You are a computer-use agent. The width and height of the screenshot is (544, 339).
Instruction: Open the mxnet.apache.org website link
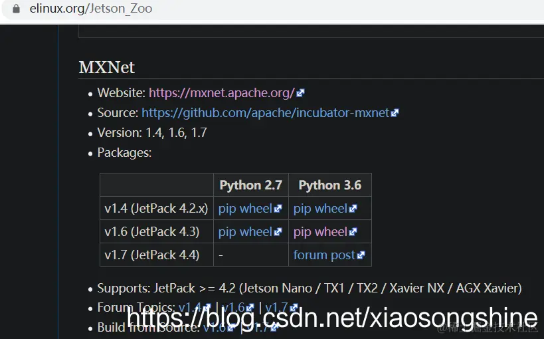[x=222, y=93]
